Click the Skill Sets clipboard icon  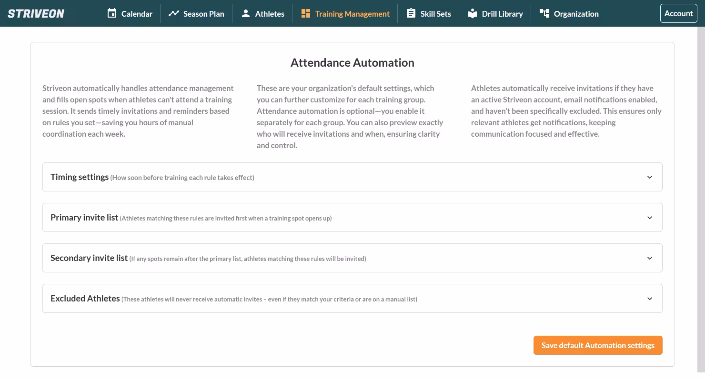pyautogui.click(x=411, y=13)
